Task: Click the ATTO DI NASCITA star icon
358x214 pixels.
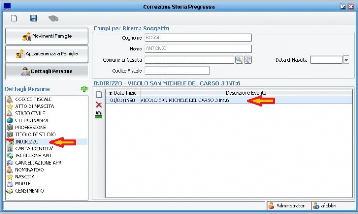Action: (9, 107)
